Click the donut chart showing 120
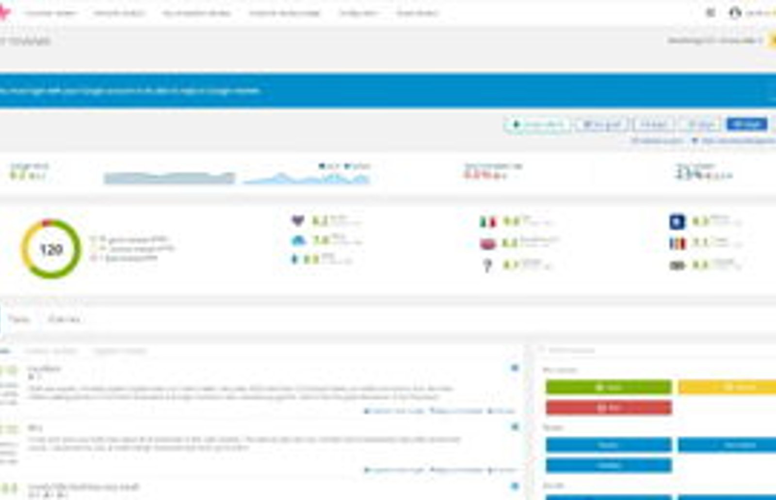Image resolution: width=776 pixels, height=500 pixels. [51, 249]
